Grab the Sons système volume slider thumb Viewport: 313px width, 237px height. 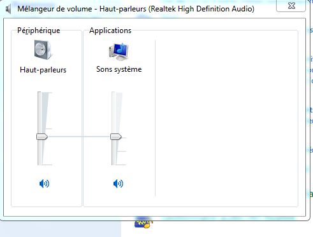116,137
